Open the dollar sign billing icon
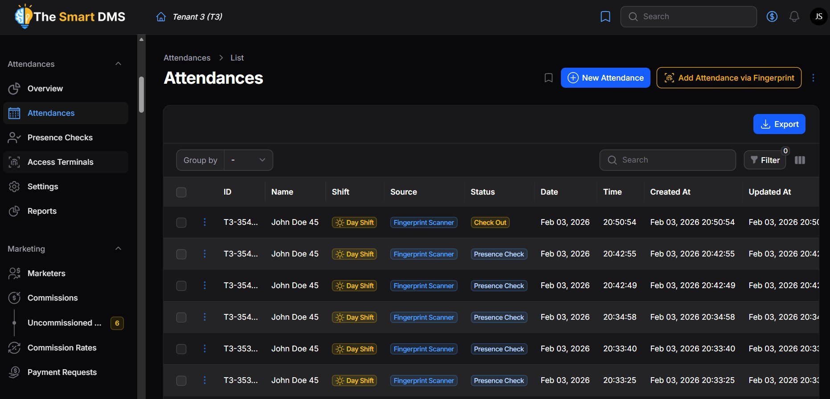This screenshot has width=830, height=399. 772,17
